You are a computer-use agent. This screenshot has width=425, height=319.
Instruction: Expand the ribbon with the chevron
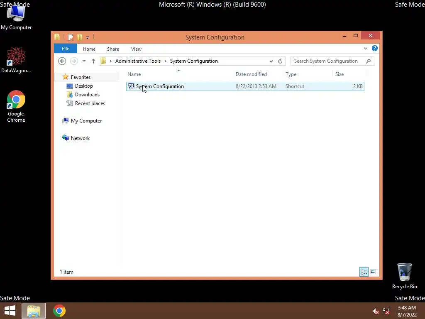tap(365, 48)
